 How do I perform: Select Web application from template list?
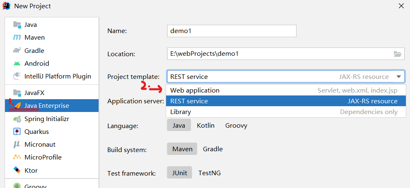point(195,90)
